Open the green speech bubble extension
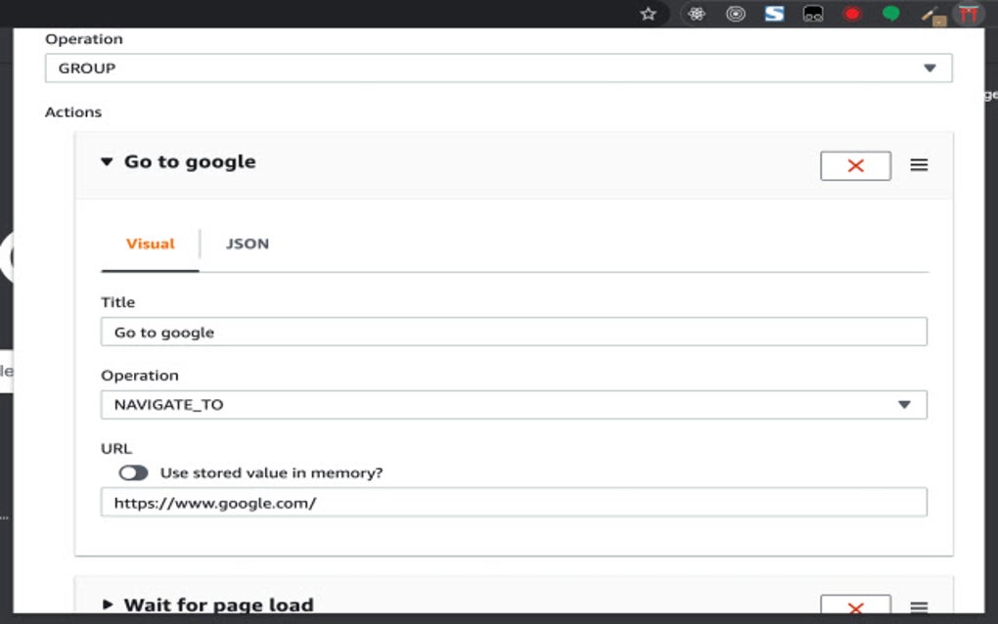 [890, 14]
